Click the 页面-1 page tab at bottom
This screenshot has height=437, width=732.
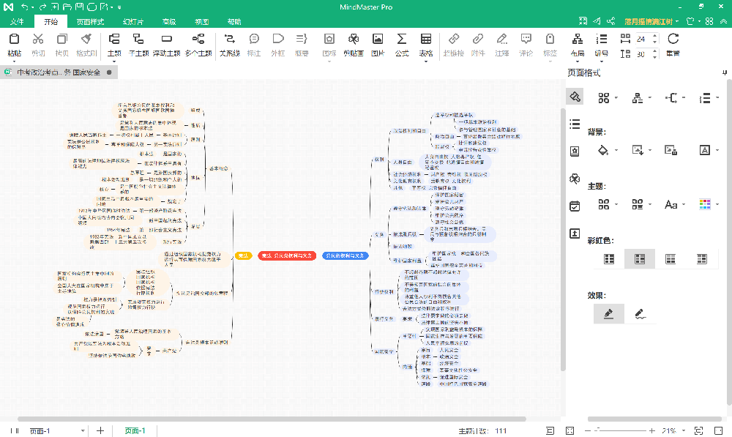click(x=135, y=430)
